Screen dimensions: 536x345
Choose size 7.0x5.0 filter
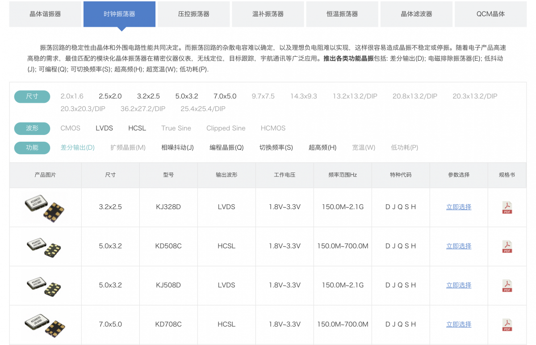[x=225, y=96]
